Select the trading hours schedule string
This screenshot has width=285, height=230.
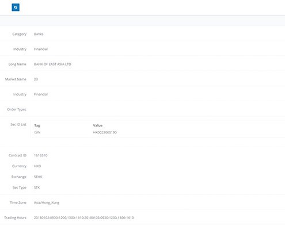pos(84,218)
